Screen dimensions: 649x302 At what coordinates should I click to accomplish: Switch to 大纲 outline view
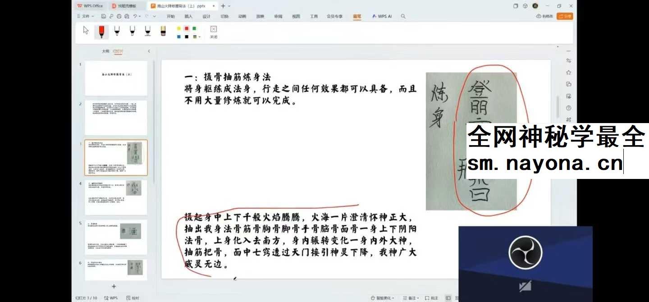coord(105,51)
